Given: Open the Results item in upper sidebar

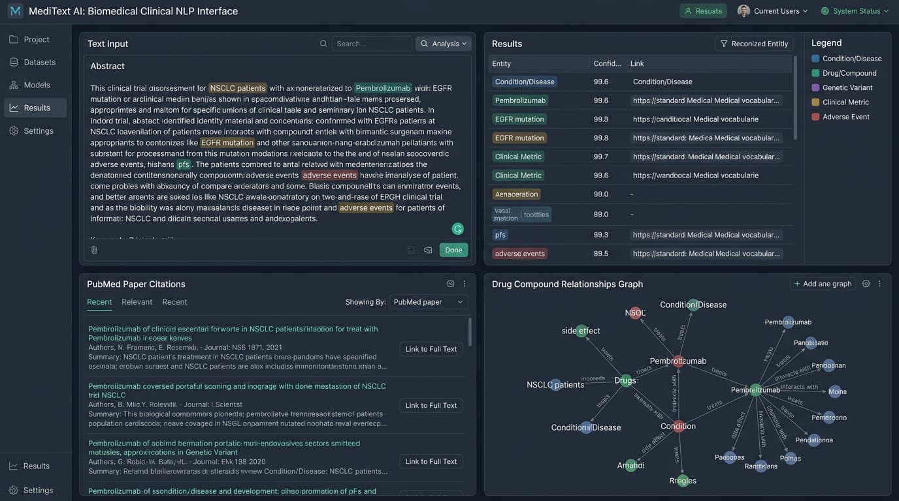Looking at the screenshot, I should (x=35, y=108).
